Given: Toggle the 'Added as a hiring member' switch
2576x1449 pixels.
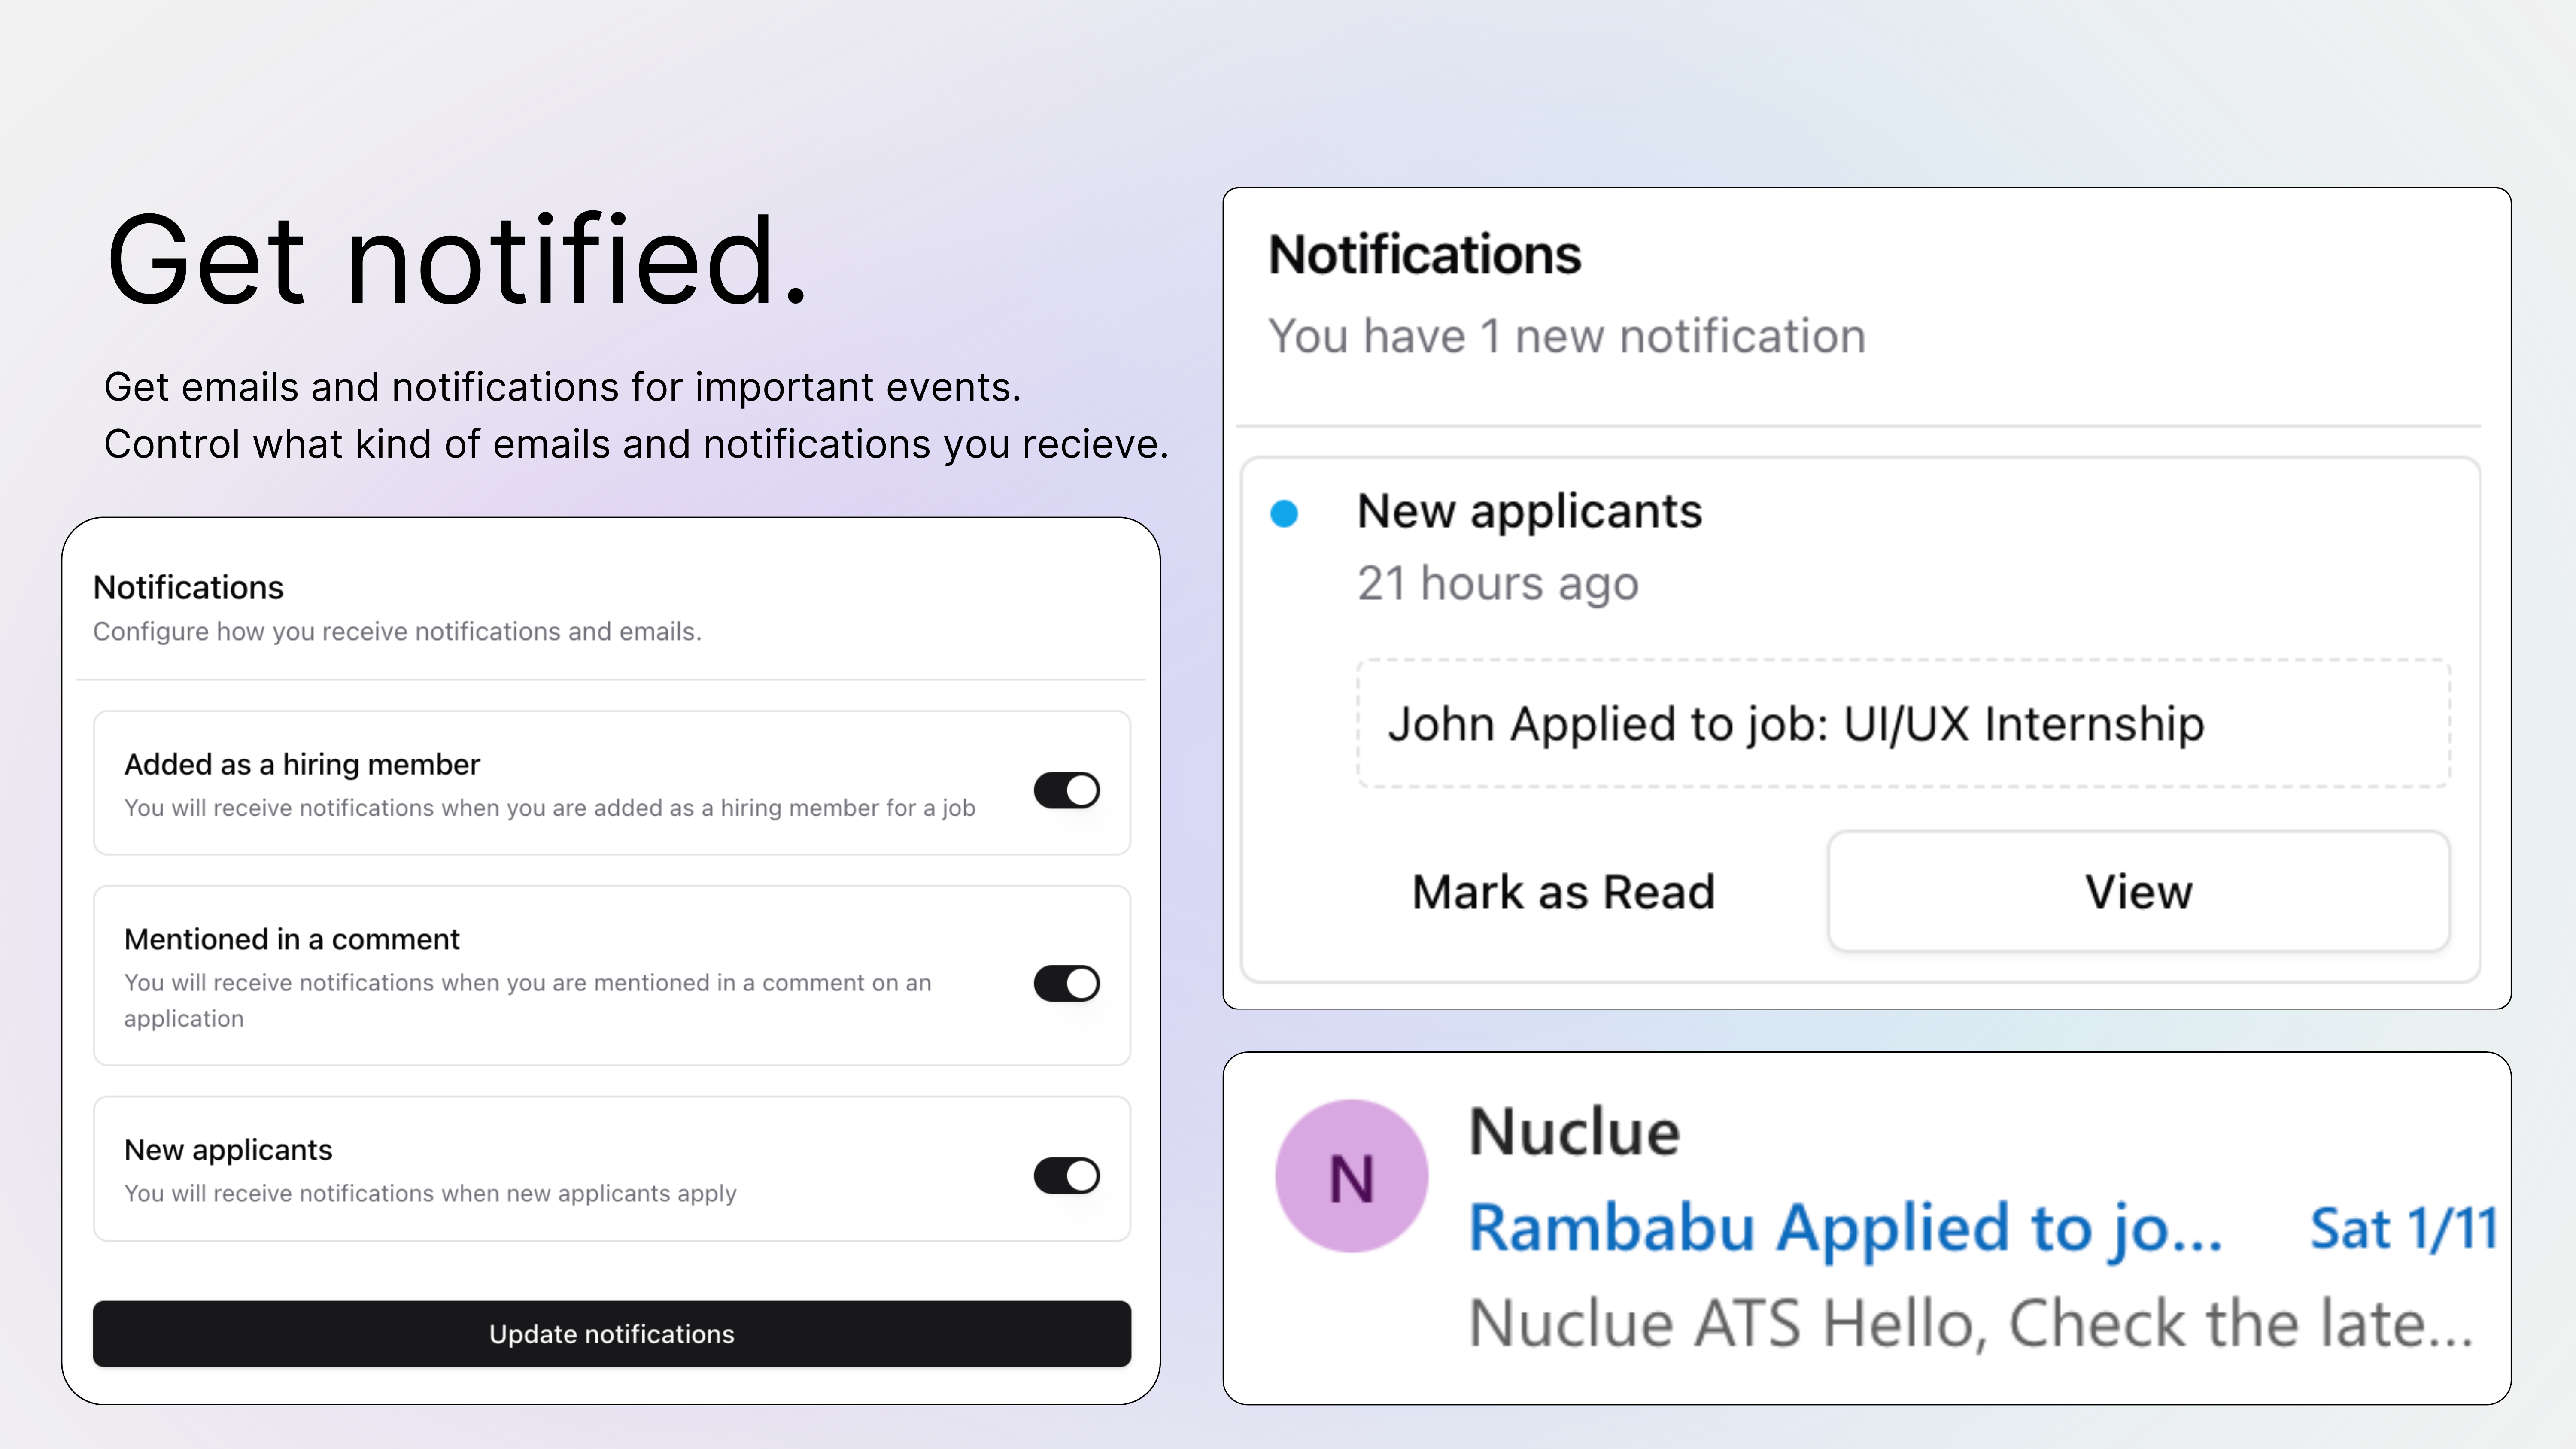Looking at the screenshot, I should pos(1066,790).
